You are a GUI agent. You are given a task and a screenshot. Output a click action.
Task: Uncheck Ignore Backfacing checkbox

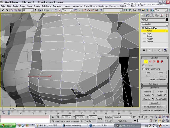click(143, 69)
